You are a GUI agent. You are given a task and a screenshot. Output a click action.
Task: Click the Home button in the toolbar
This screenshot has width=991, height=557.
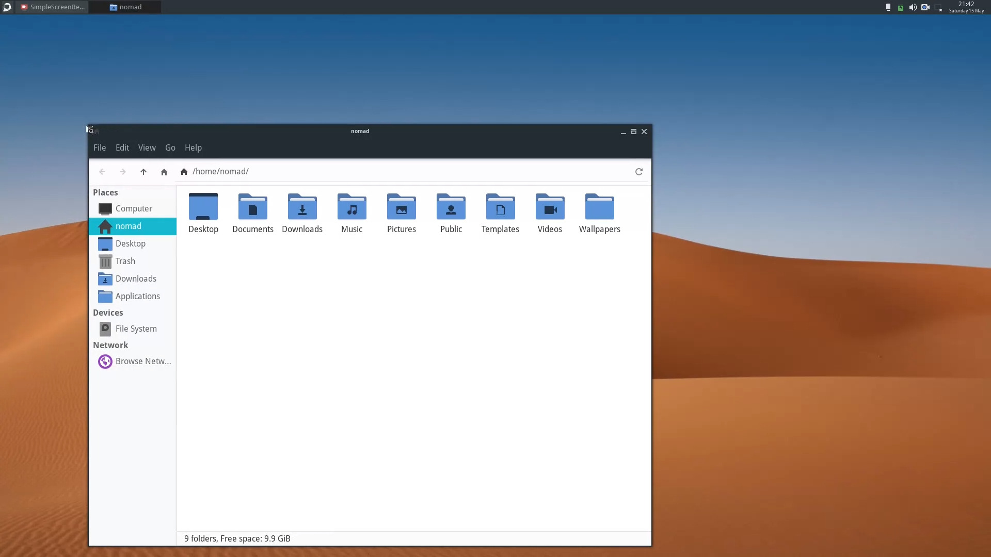pos(164,172)
